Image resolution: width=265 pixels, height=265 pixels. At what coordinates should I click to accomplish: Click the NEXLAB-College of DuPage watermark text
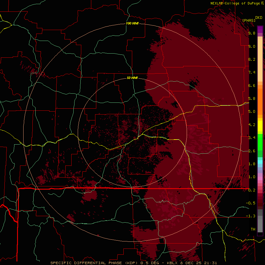[235, 3]
